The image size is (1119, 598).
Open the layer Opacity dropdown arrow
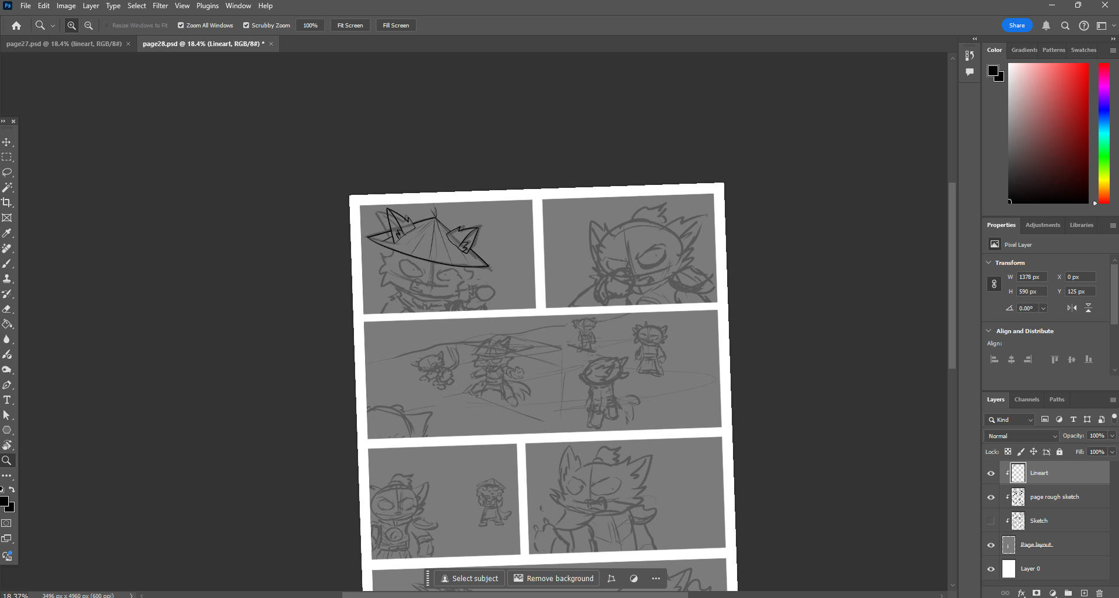(x=1112, y=436)
